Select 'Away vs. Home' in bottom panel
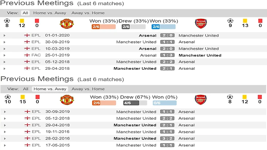Image resolution: width=267 pixels, height=150 pixels. pos(88,89)
